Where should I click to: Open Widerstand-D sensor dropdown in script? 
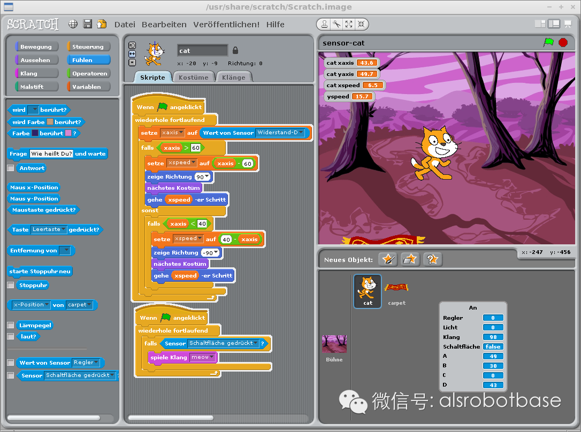click(280, 133)
